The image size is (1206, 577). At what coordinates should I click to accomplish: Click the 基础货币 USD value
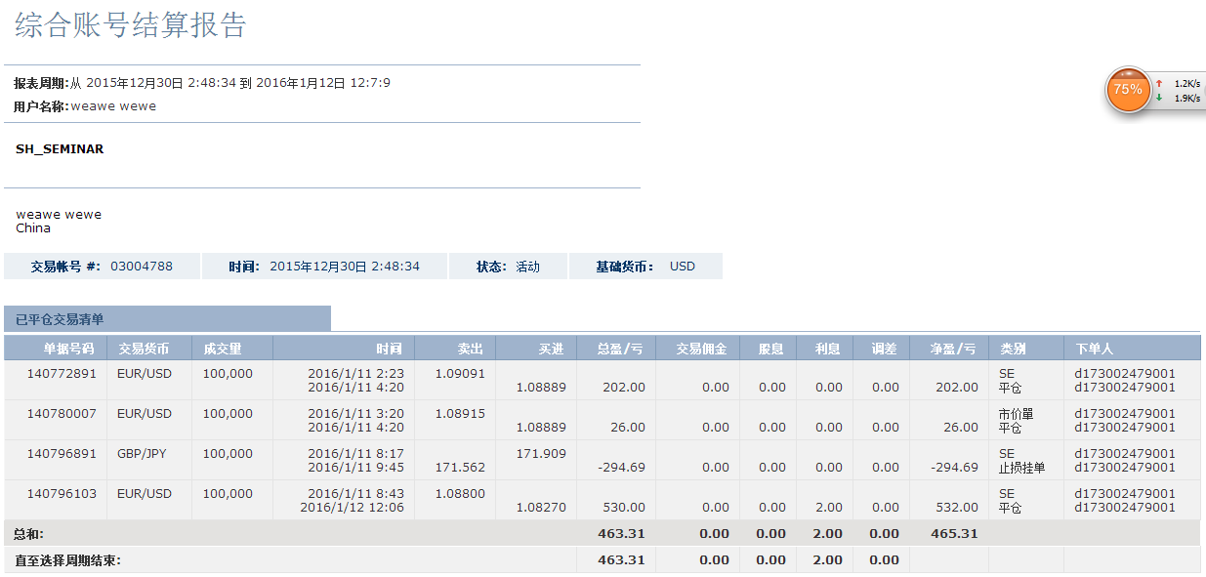click(x=683, y=267)
